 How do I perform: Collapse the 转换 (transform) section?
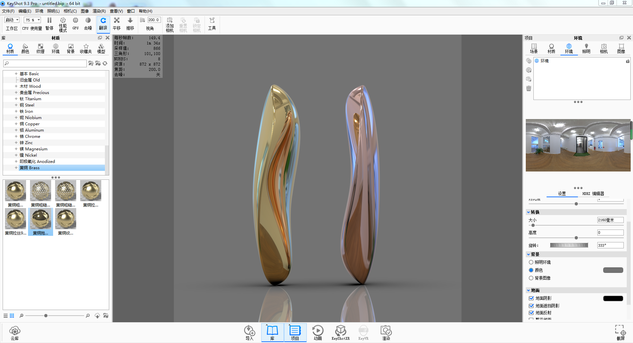coord(528,212)
